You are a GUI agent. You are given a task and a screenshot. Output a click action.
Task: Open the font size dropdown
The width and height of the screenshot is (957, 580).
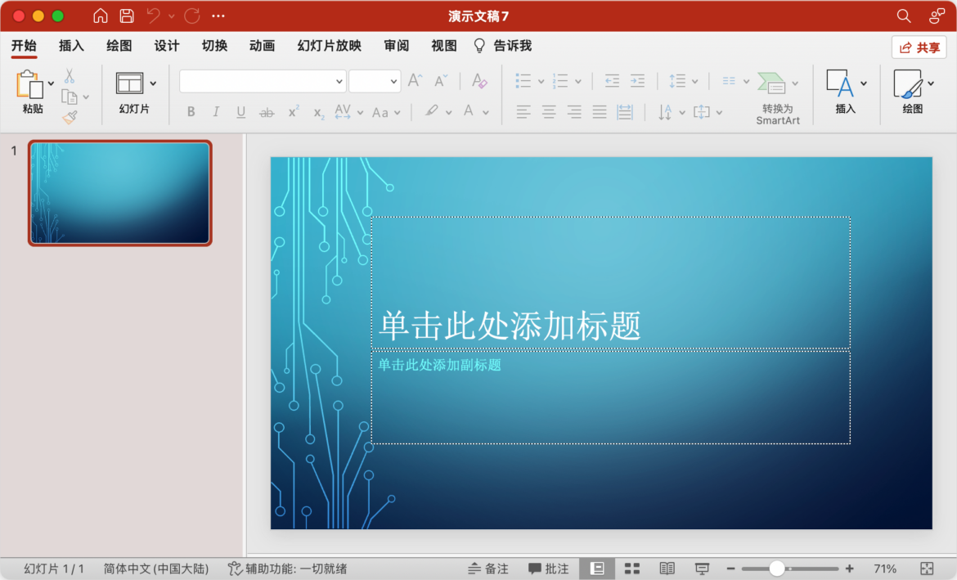[x=393, y=81]
